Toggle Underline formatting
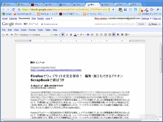Screen dimensions: 163x122 tap(71, 35)
